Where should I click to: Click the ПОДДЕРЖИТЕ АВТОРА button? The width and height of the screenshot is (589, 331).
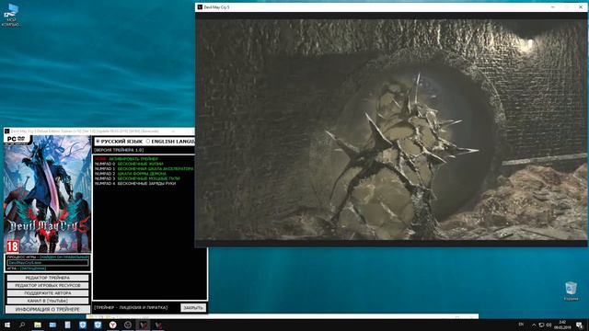(48, 293)
